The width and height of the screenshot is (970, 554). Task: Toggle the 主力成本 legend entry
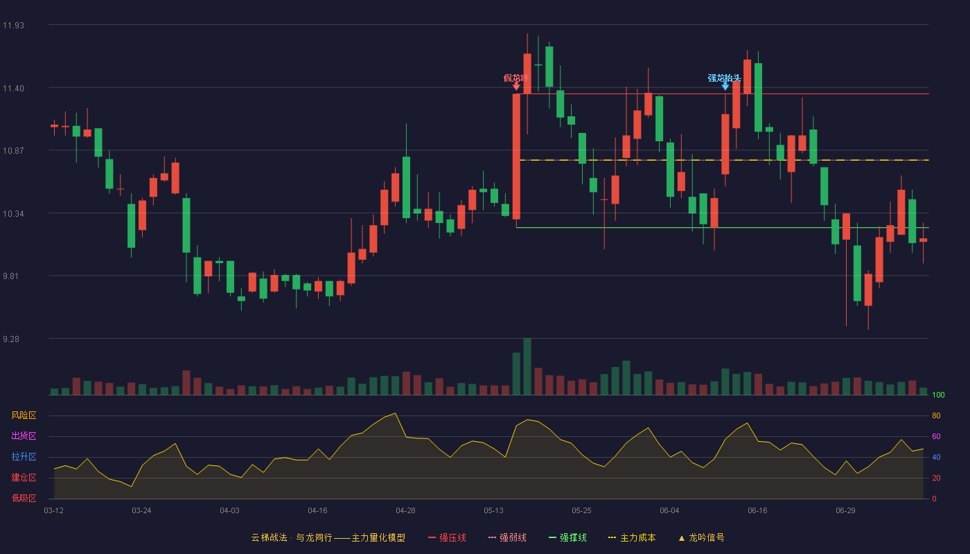pos(632,537)
